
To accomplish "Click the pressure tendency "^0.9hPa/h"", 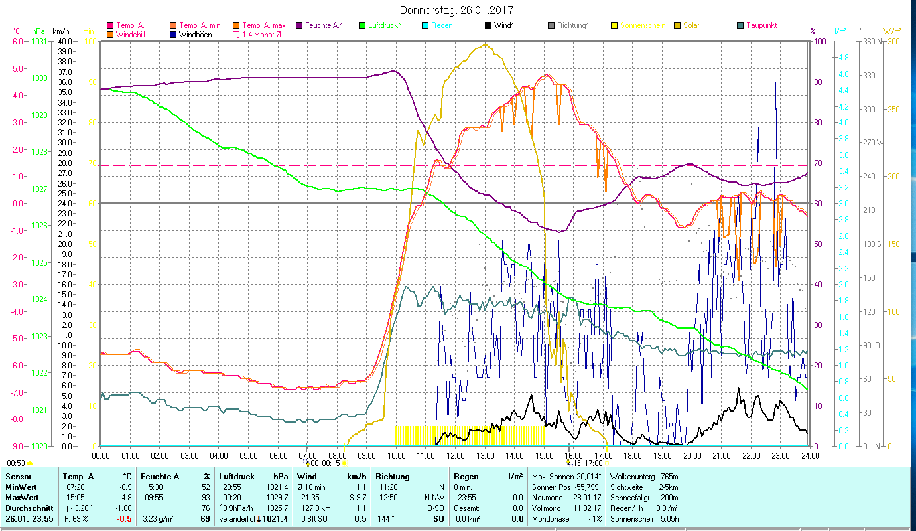I will [x=236, y=508].
